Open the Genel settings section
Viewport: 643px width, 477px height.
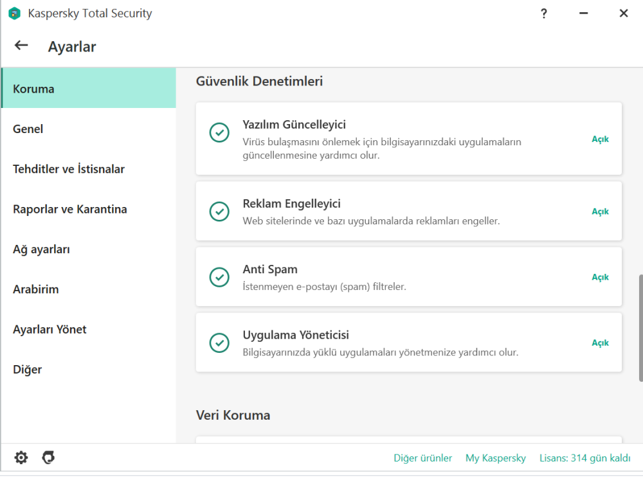[x=89, y=129]
